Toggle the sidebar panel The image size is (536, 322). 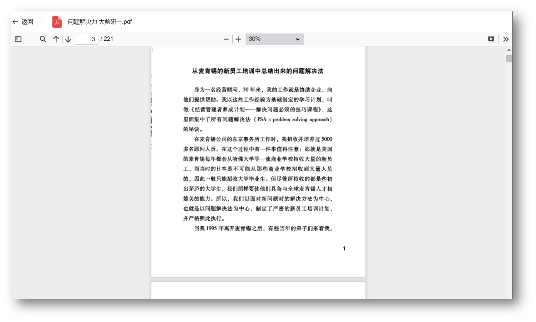click(x=18, y=39)
